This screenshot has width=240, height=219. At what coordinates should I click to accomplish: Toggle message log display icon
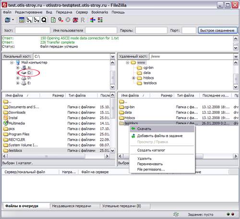point(22,20)
